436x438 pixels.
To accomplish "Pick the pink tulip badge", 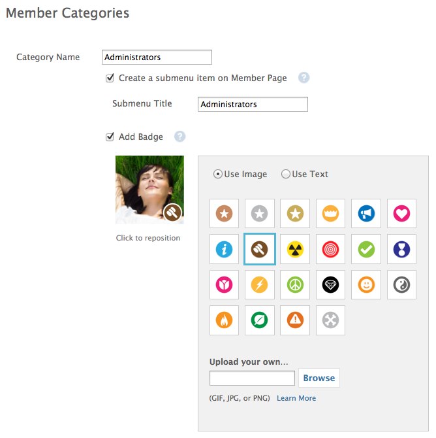I will (x=224, y=284).
